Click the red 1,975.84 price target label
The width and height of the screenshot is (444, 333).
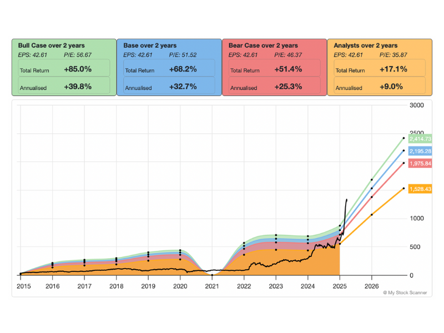point(420,163)
